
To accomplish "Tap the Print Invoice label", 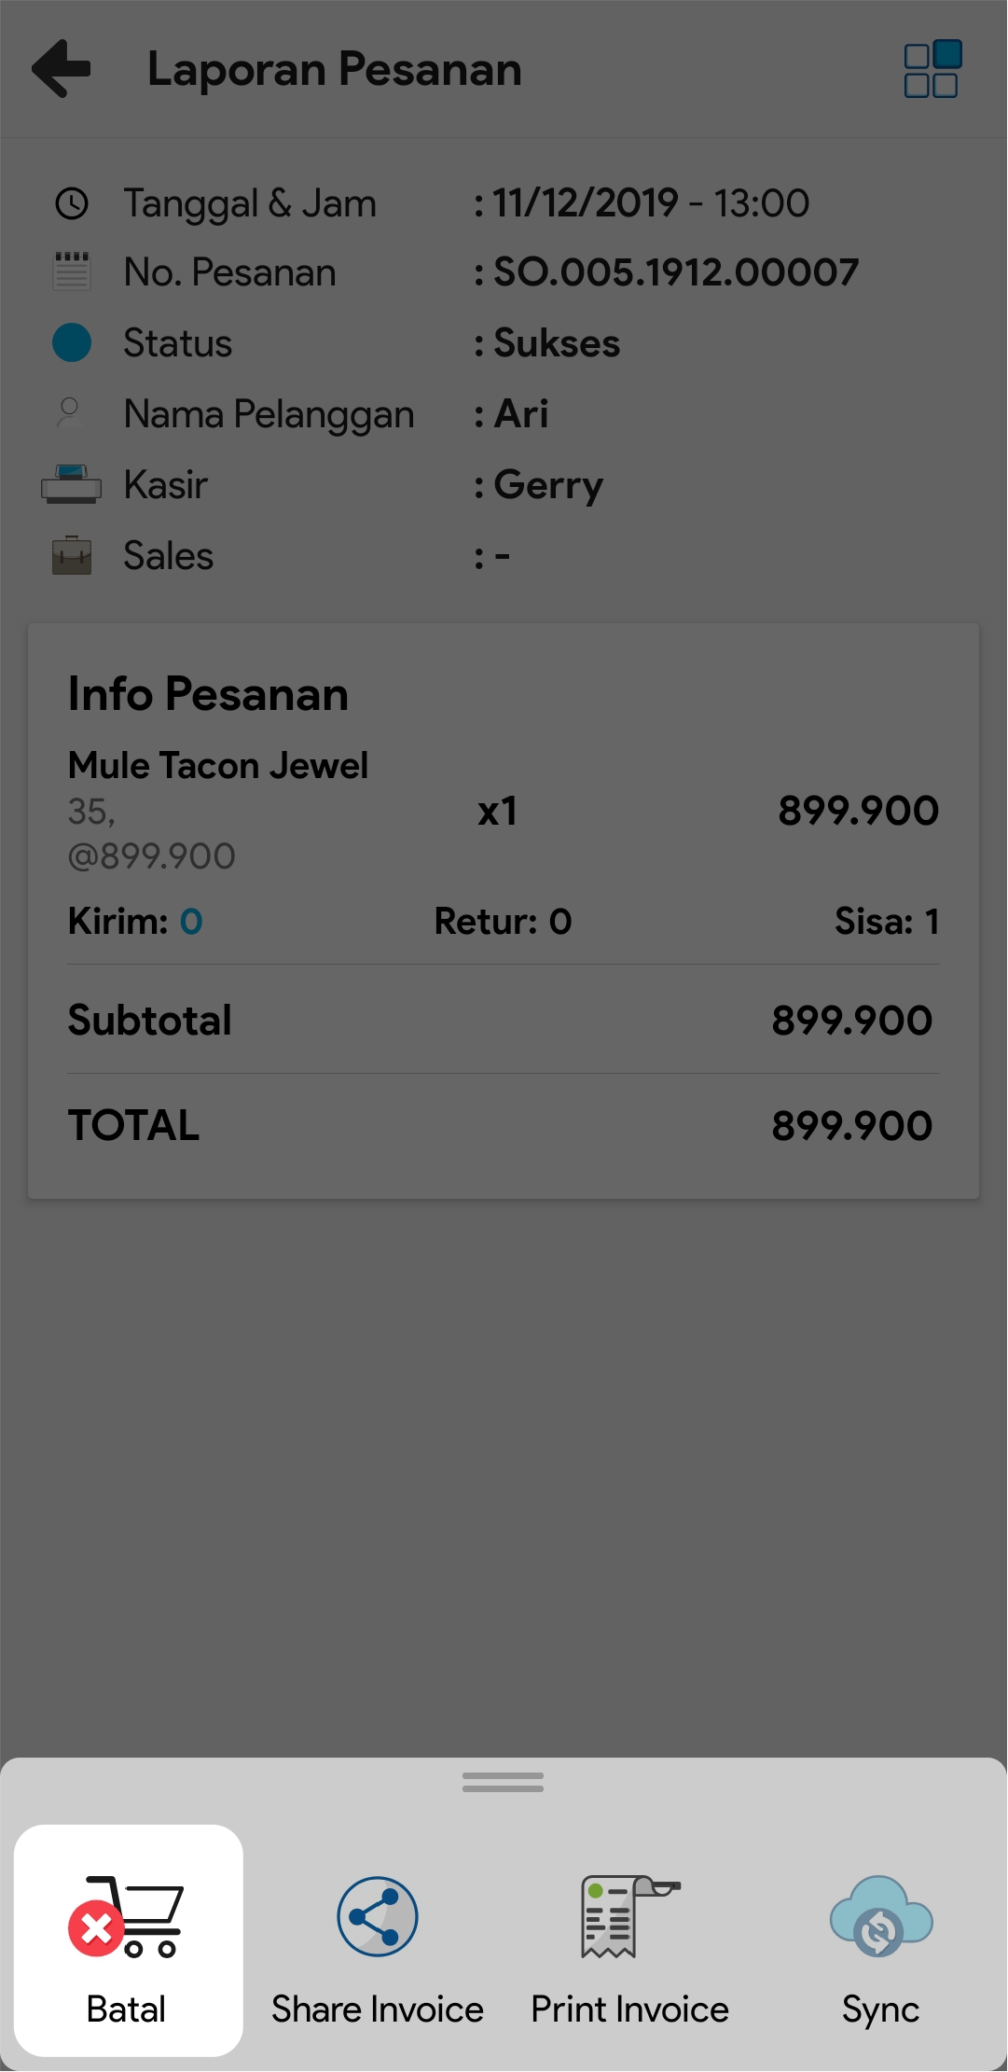I will (x=629, y=2009).
